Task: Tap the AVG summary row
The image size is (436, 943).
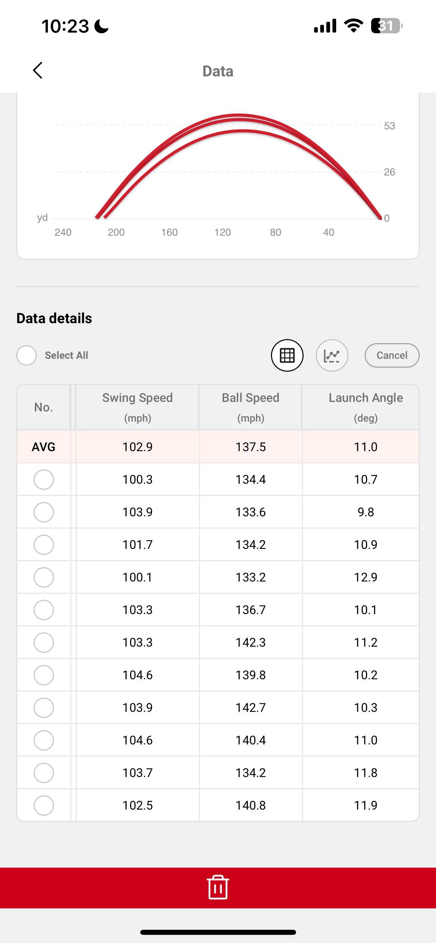Action: (x=218, y=447)
